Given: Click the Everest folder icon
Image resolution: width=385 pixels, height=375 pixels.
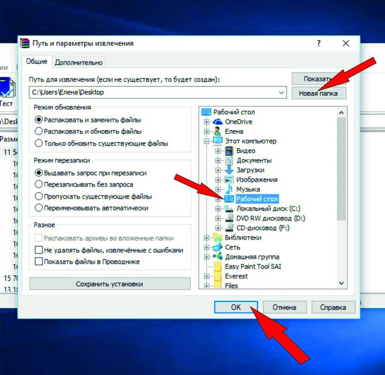Looking at the screenshot, I should (218, 276).
